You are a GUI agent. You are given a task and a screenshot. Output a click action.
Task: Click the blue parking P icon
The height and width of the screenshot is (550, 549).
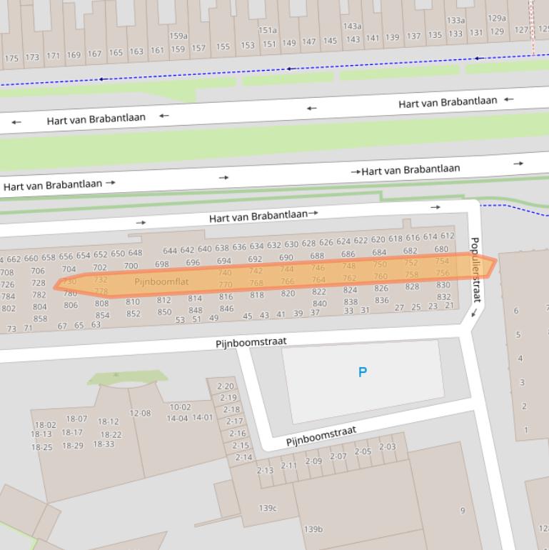363,372
